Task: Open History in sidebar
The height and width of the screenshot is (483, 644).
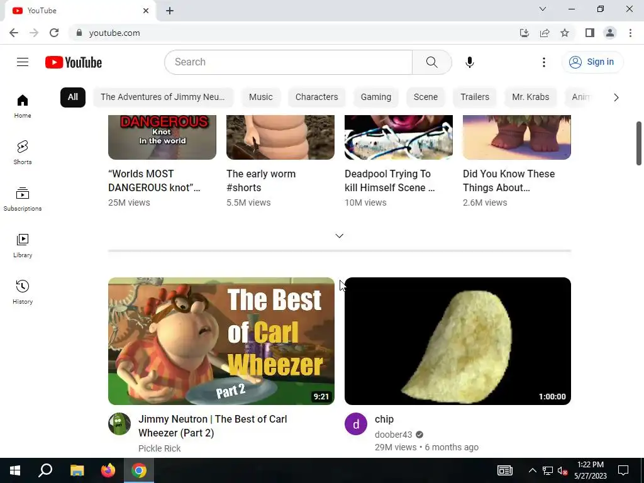Action: [x=23, y=292]
